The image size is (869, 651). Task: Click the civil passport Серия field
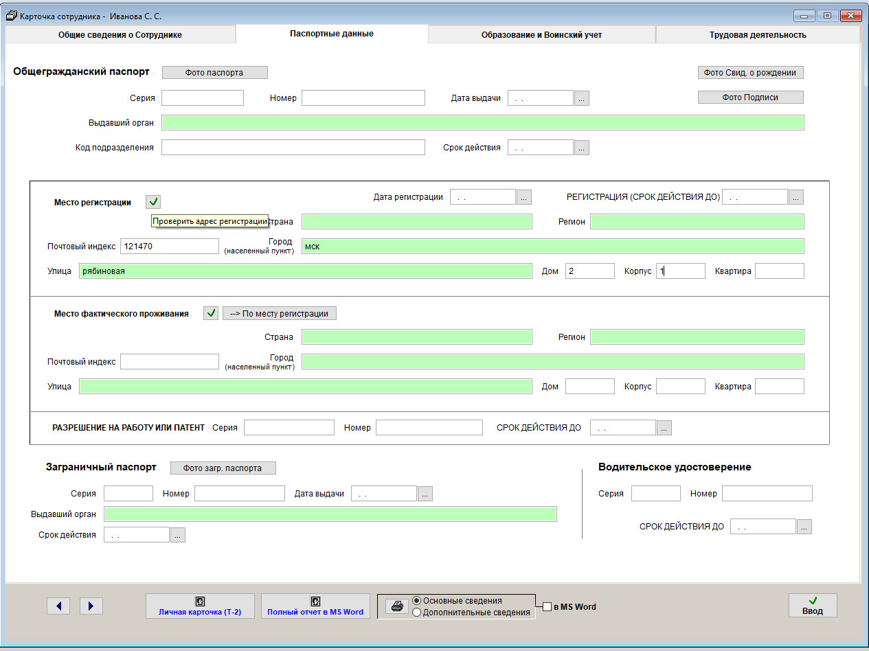[x=203, y=98]
